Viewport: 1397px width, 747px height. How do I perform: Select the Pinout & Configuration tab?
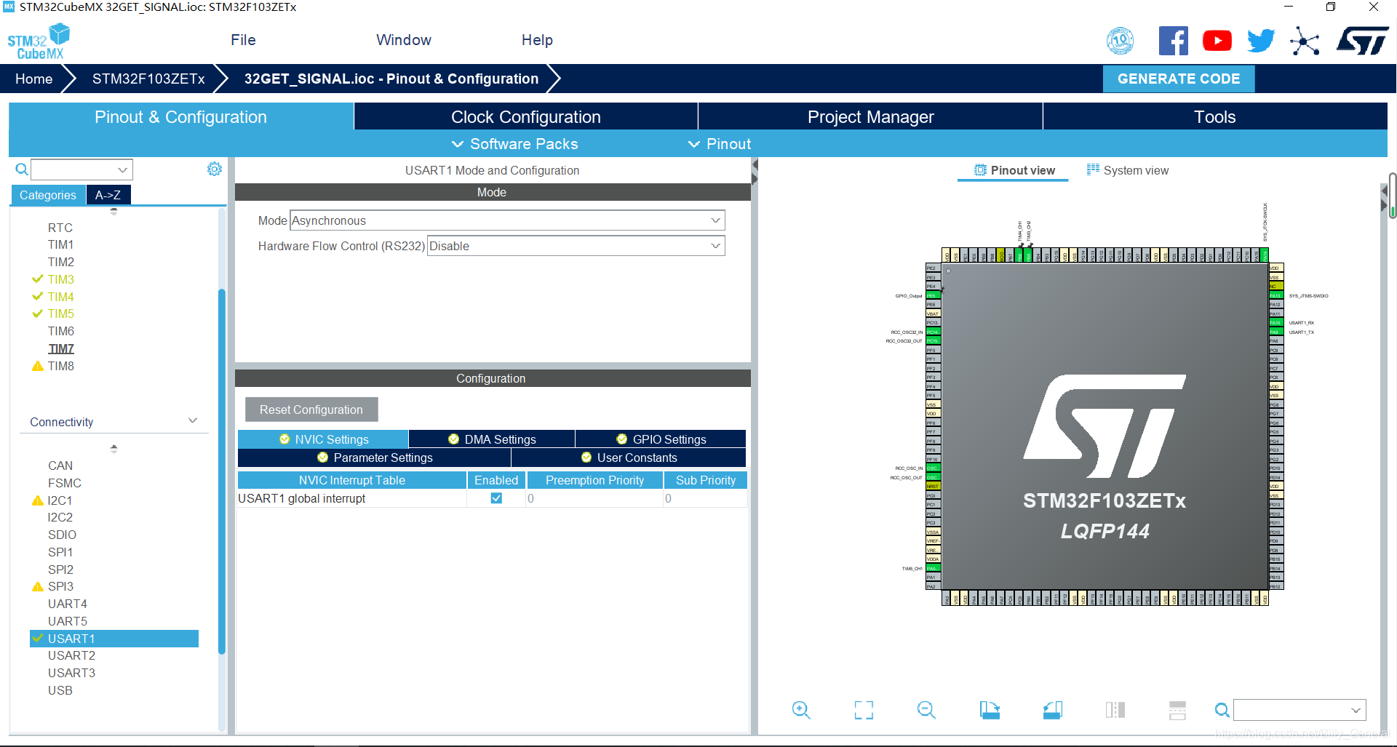point(180,116)
